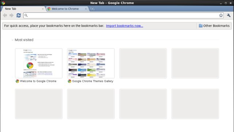Open Google Chrome Themes Gallery title link

point(93,81)
